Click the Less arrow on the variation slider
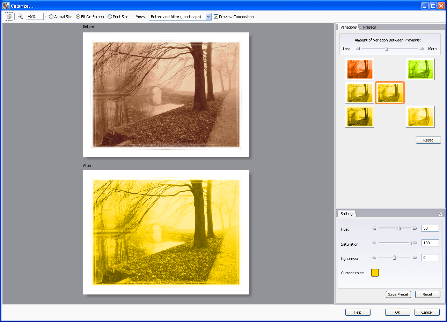The height and width of the screenshot is (322, 447). [x=357, y=49]
